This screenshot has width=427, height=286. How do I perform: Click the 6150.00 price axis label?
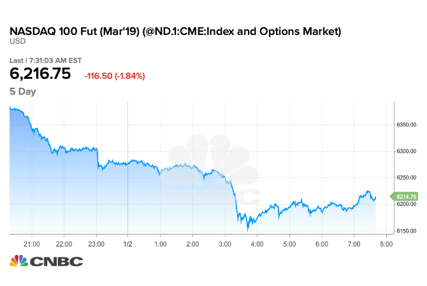tap(407, 231)
